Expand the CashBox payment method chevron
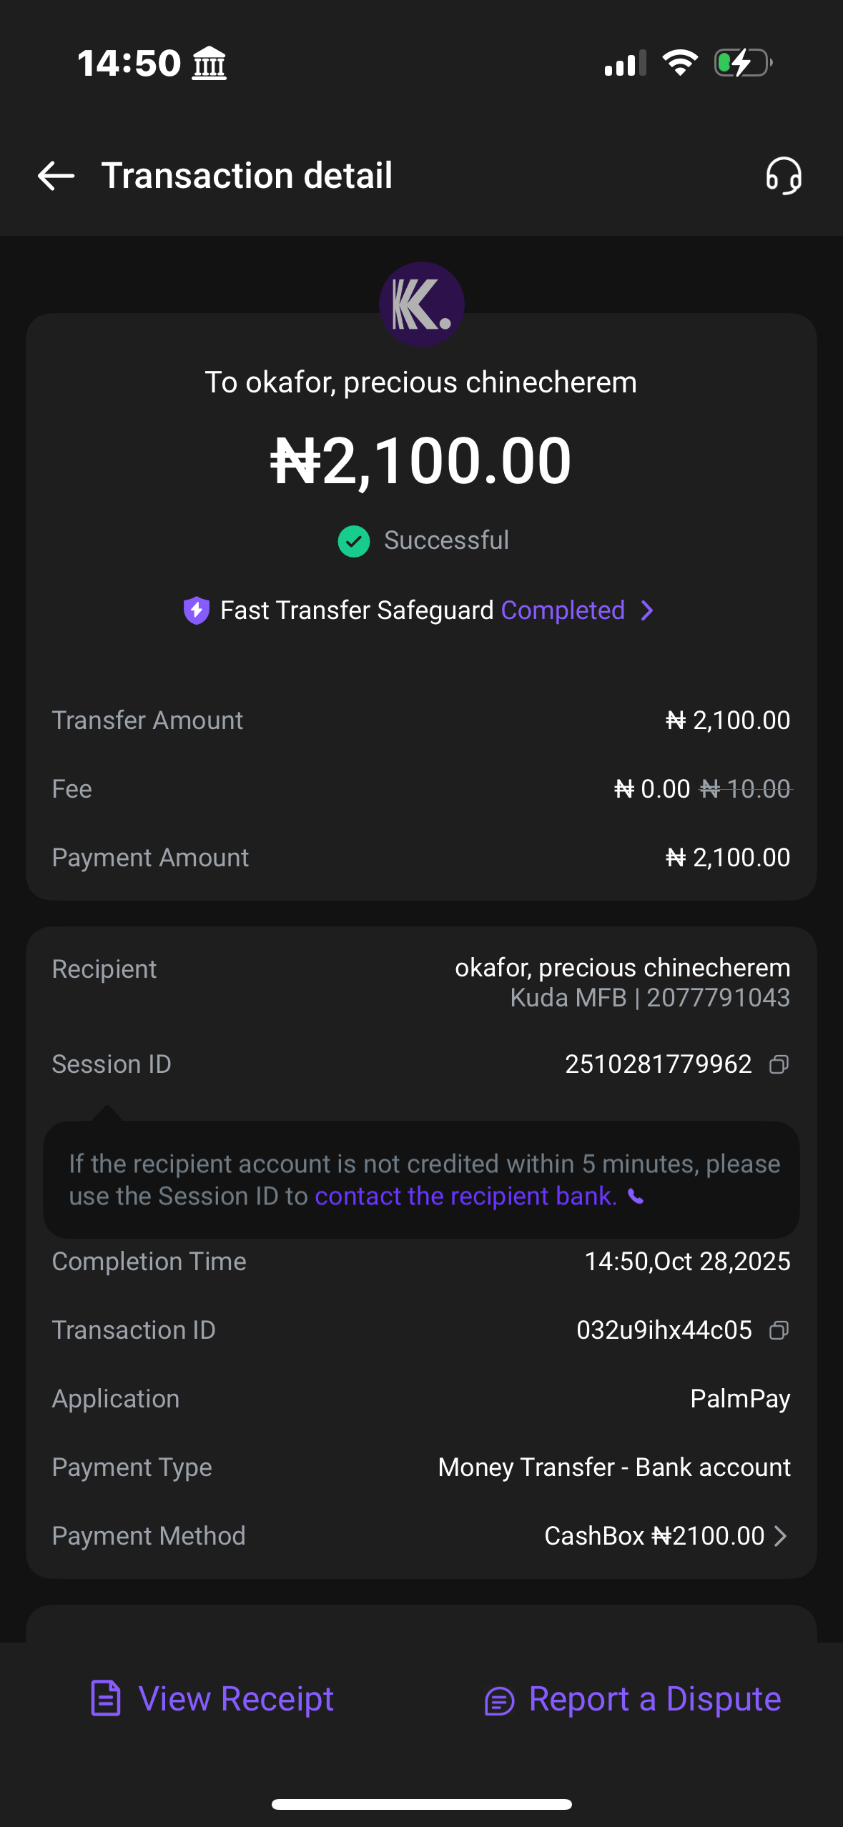Image resolution: width=843 pixels, height=1827 pixels. pyautogui.click(x=781, y=1536)
